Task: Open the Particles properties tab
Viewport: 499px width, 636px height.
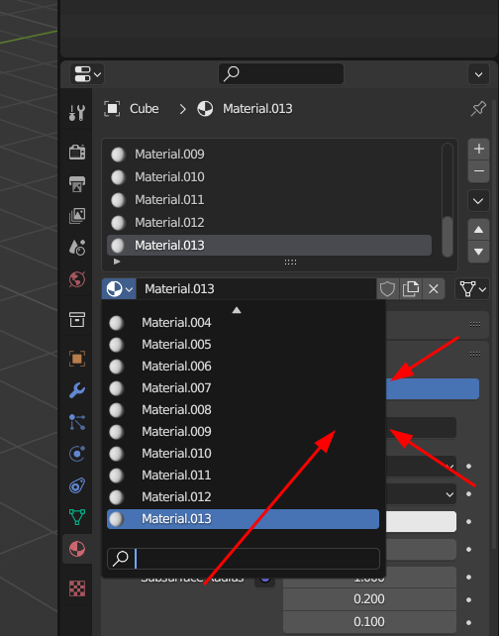Action: [77, 422]
